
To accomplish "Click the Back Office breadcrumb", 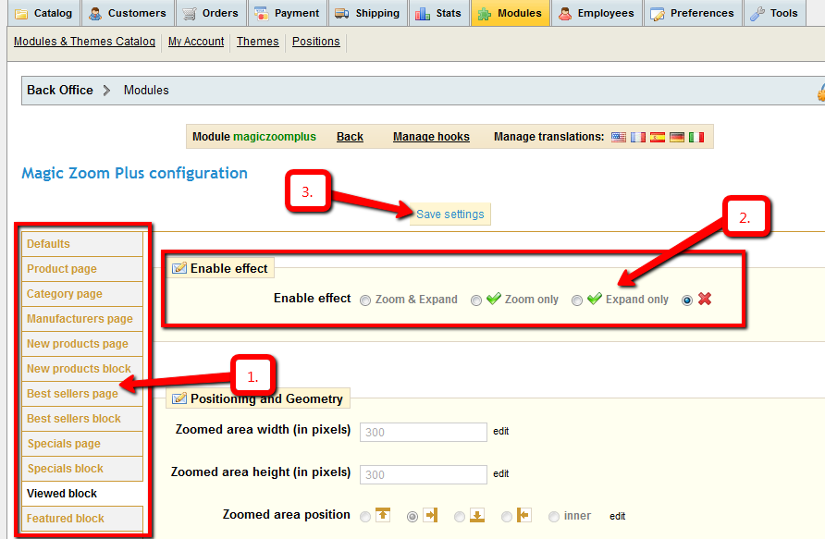I will (x=60, y=91).
